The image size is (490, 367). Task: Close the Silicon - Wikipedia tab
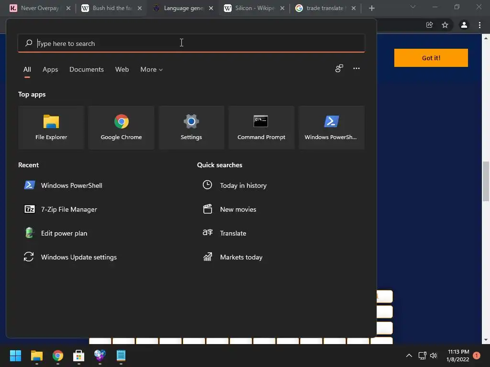(x=282, y=9)
